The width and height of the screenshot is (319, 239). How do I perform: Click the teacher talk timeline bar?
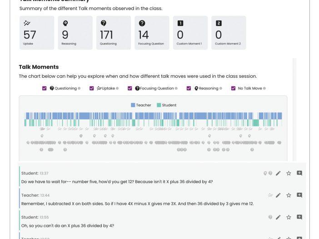click(x=153, y=116)
